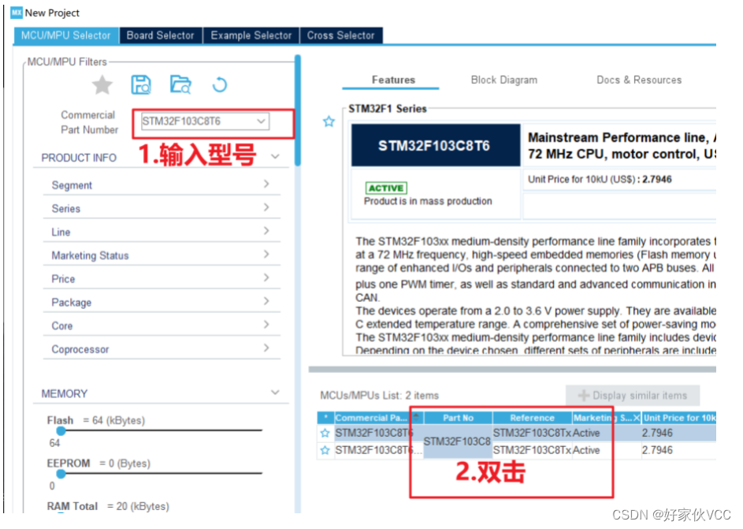Expand the Marketing Status filter

(x=266, y=254)
